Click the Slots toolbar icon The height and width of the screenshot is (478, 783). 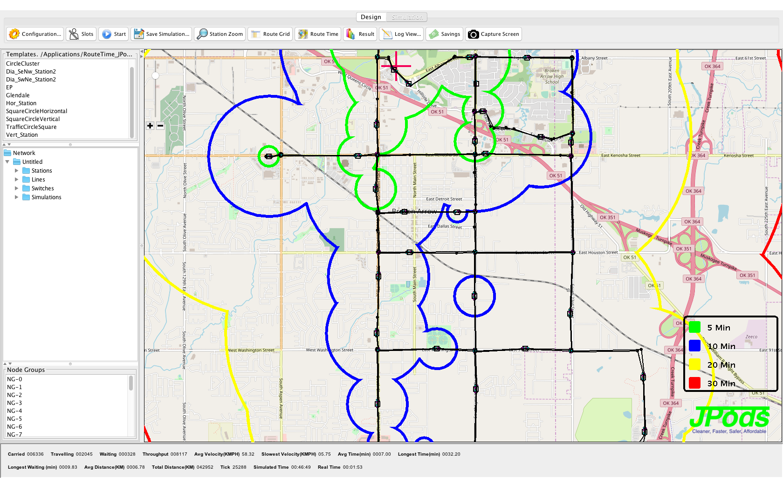74,34
